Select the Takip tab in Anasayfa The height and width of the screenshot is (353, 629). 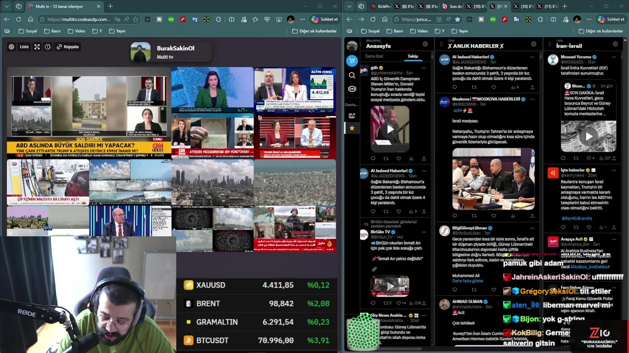point(413,56)
